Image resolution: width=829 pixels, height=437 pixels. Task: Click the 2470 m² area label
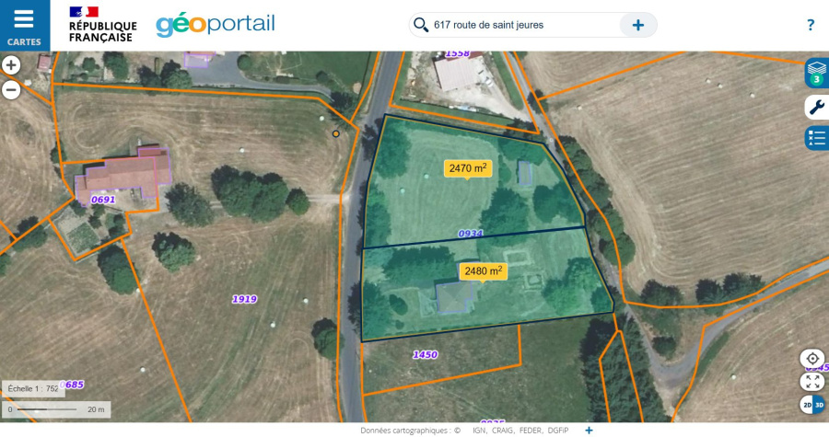click(x=468, y=168)
